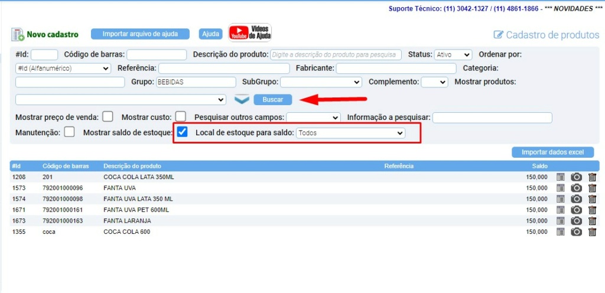Click the Novo cadastro document icon
This screenshot has height=293, width=605.
pyautogui.click(x=18, y=34)
